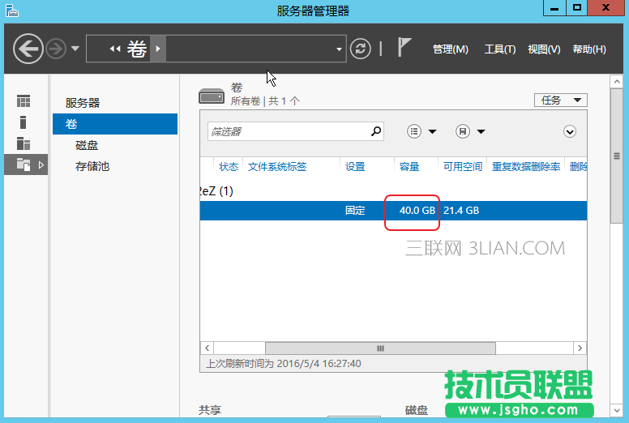This screenshot has width=629, height=423.
Task: Click the back navigation arrow
Action: (x=28, y=49)
